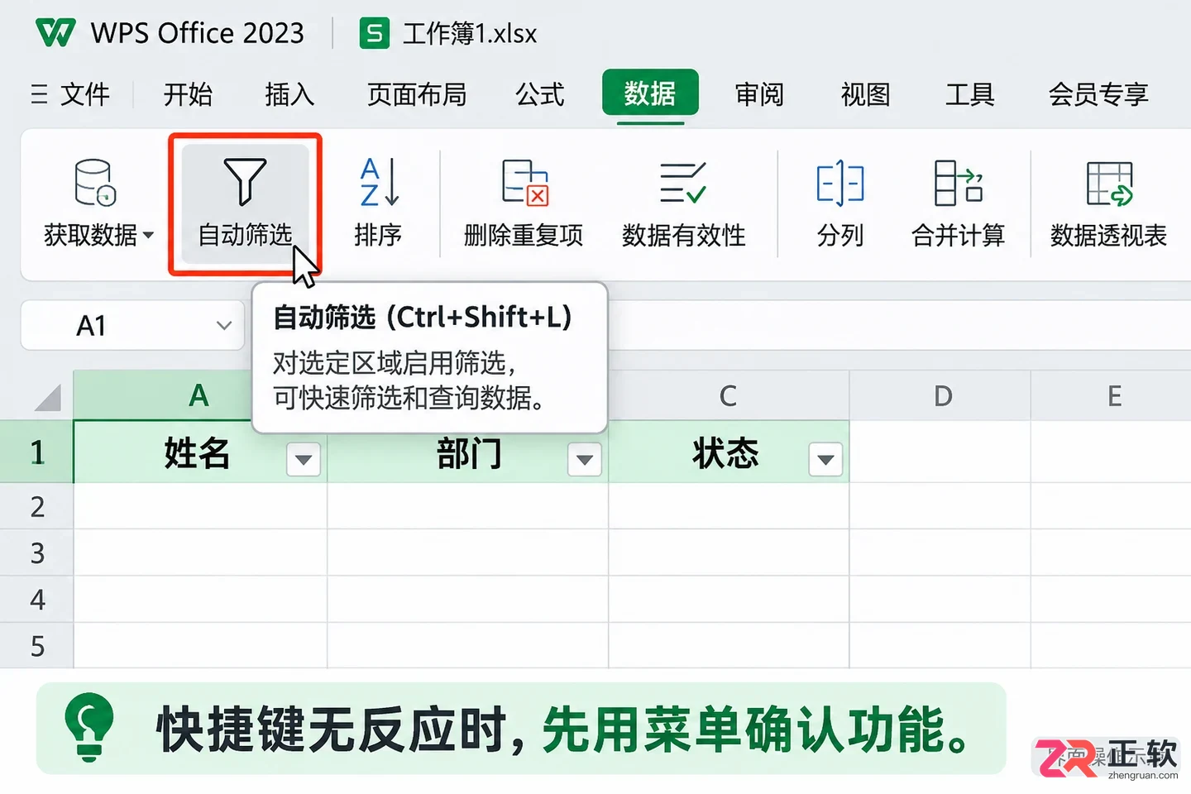Open the 姓名 column filter dropdown
The width and height of the screenshot is (1191, 794).
(304, 460)
